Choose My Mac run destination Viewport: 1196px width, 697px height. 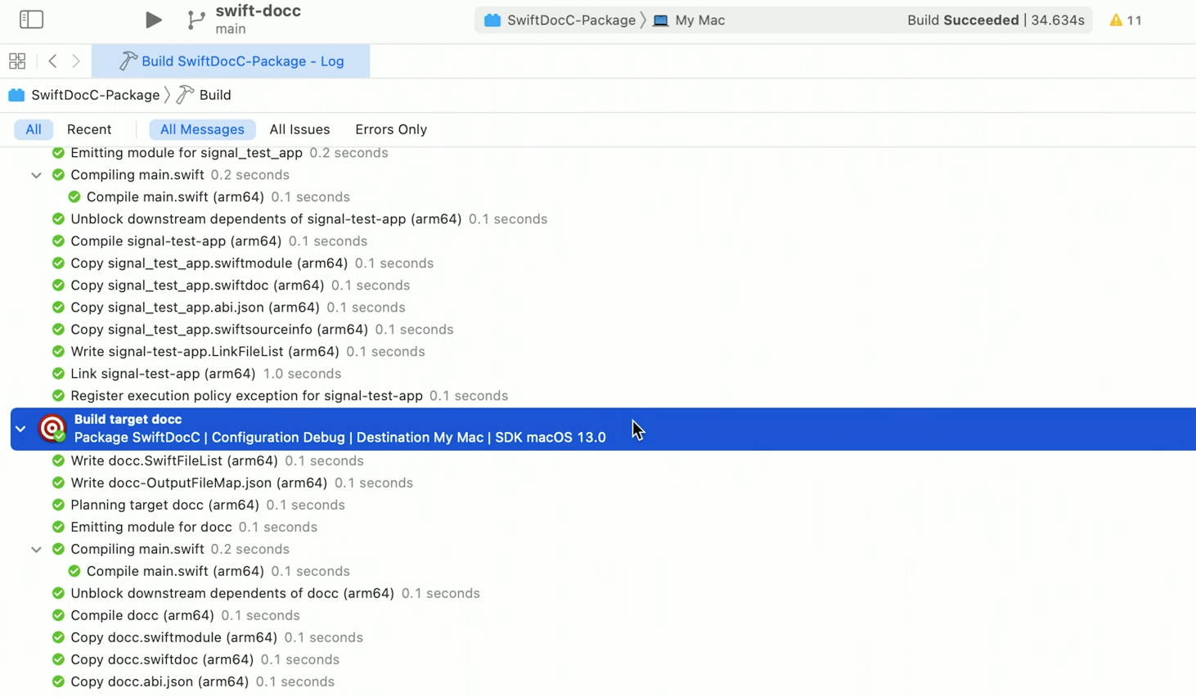(x=689, y=20)
